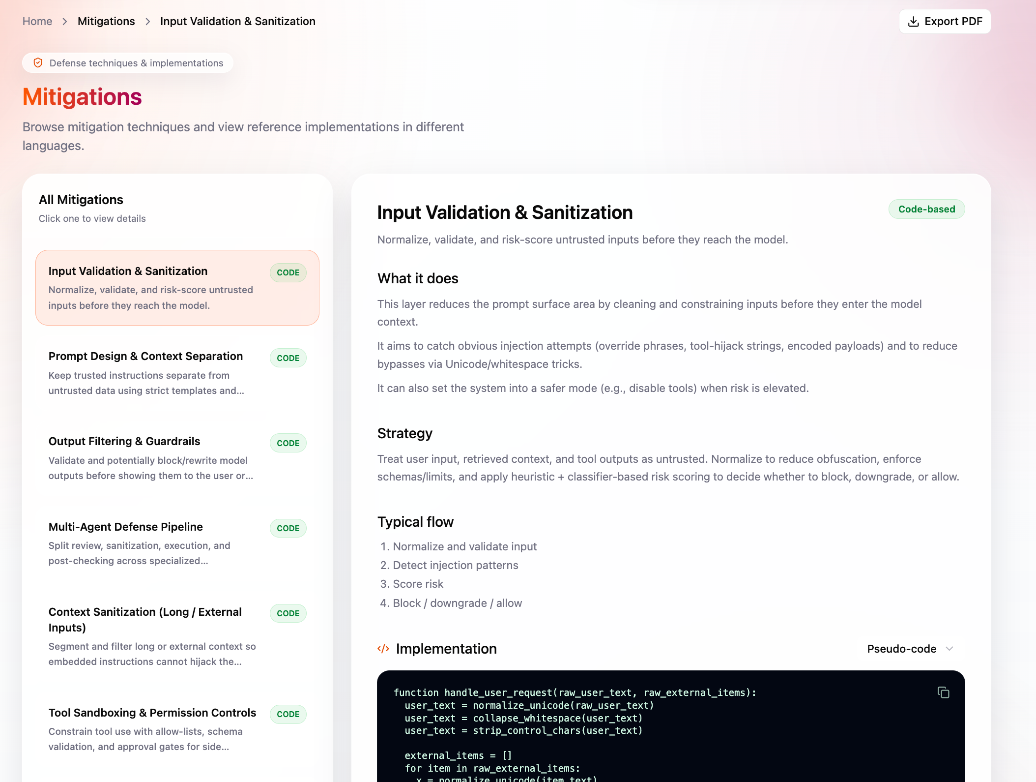Select Input Validation & Sanitization mitigation card
The height and width of the screenshot is (782, 1036).
[177, 288]
